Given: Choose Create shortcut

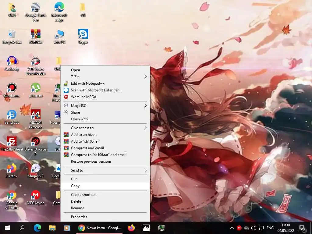Looking at the screenshot, I should click(105, 195).
